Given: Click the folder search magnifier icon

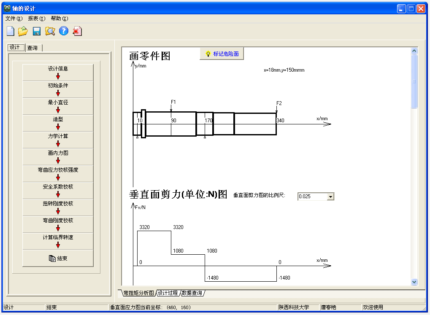Looking at the screenshot, I should [x=50, y=31].
